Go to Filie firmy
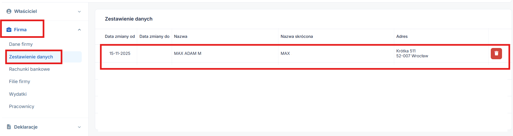The image size is (513, 136). pos(19,81)
